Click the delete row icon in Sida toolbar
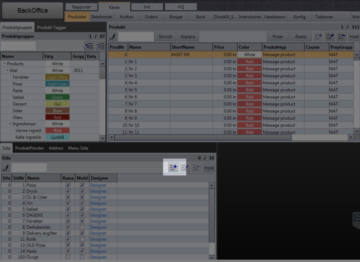This screenshot has width=360, height=262. click(x=197, y=168)
